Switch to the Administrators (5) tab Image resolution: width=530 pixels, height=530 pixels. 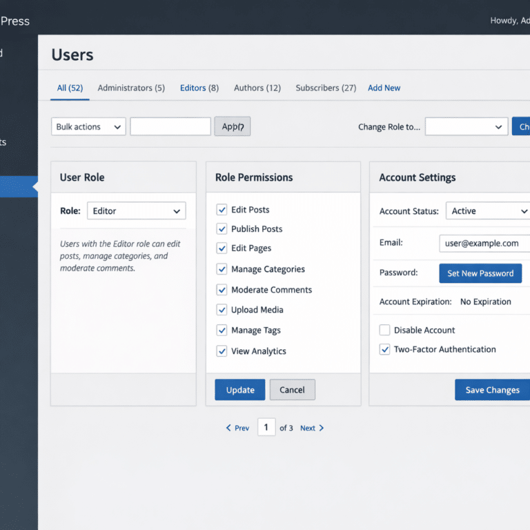click(131, 88)
